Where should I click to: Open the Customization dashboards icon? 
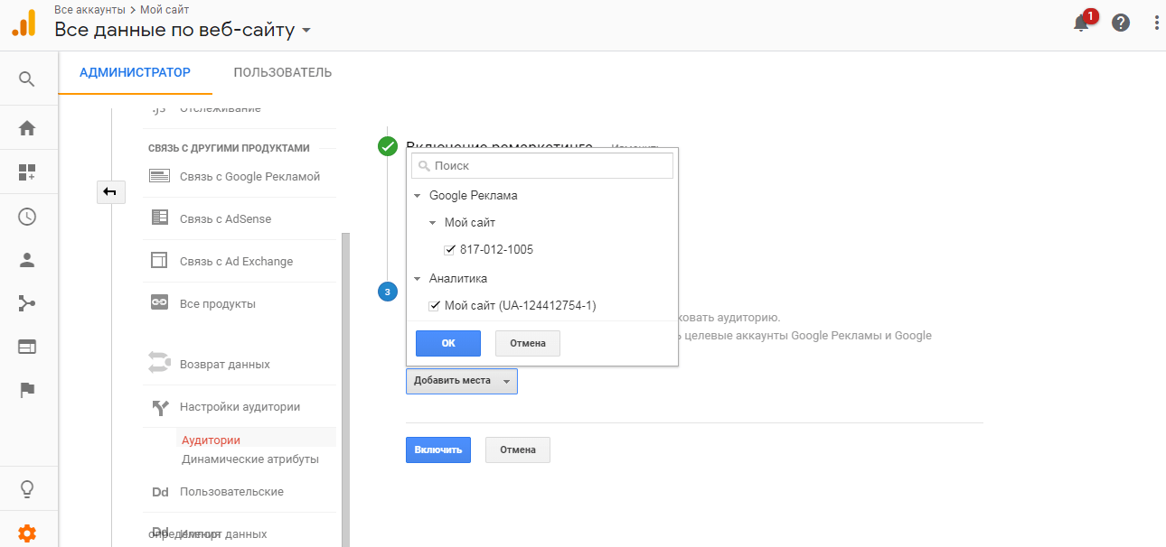pyautogui.click(x=27, y=172)
